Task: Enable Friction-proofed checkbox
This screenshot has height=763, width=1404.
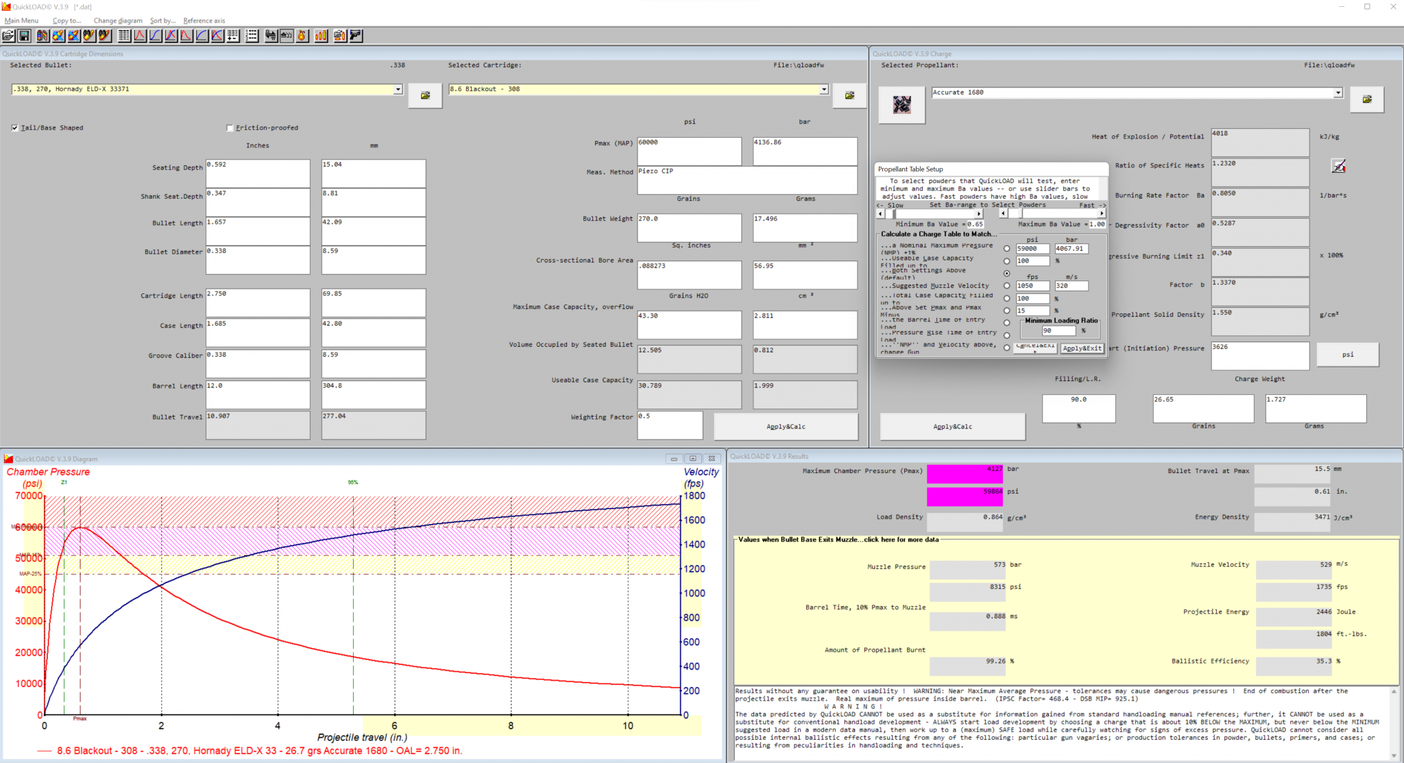Action: [x=230, y=128]
